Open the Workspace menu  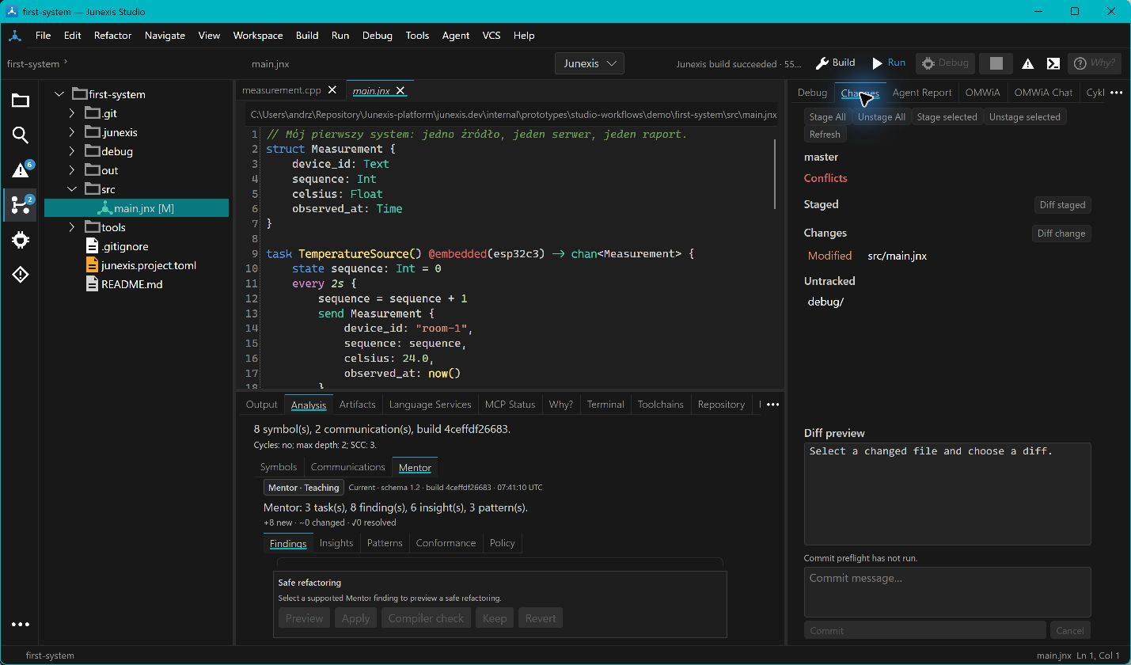[257, 36]
